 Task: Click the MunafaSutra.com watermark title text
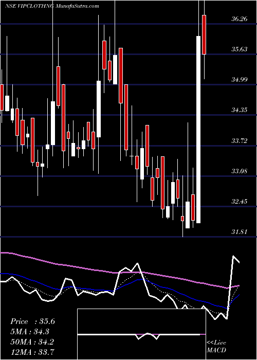(77, 6)
